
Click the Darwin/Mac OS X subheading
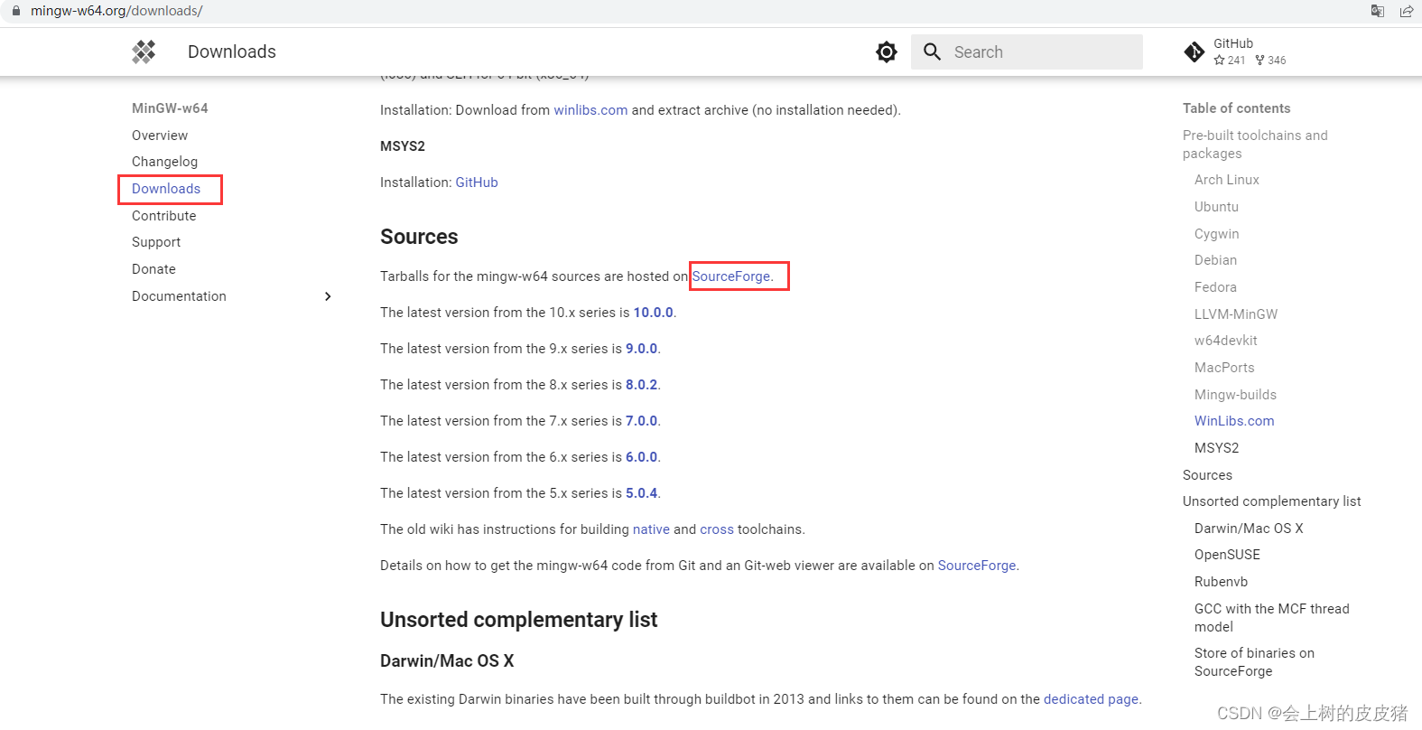point(447,661)
